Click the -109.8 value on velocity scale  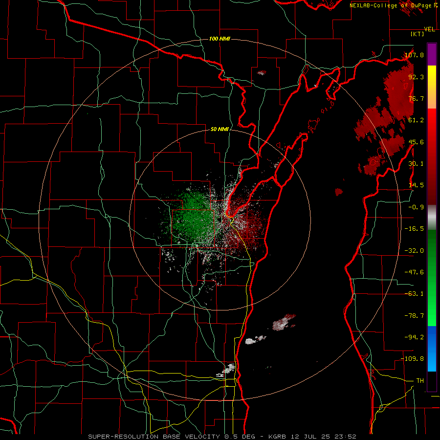(x=412, y=359)
